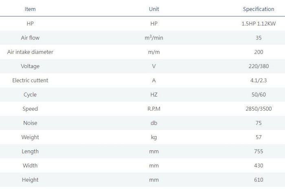Click the Specification column header

click(x=259, y=9)
